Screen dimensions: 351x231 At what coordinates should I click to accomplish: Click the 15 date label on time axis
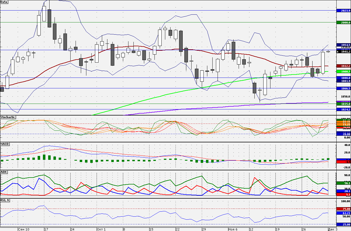click(x=151, y=229)
